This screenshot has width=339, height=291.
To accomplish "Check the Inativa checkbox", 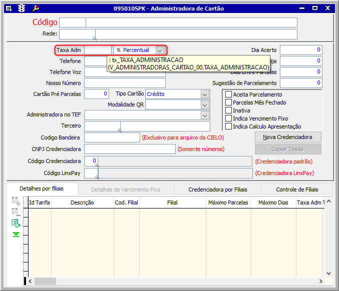I will (x=228, y=110).
